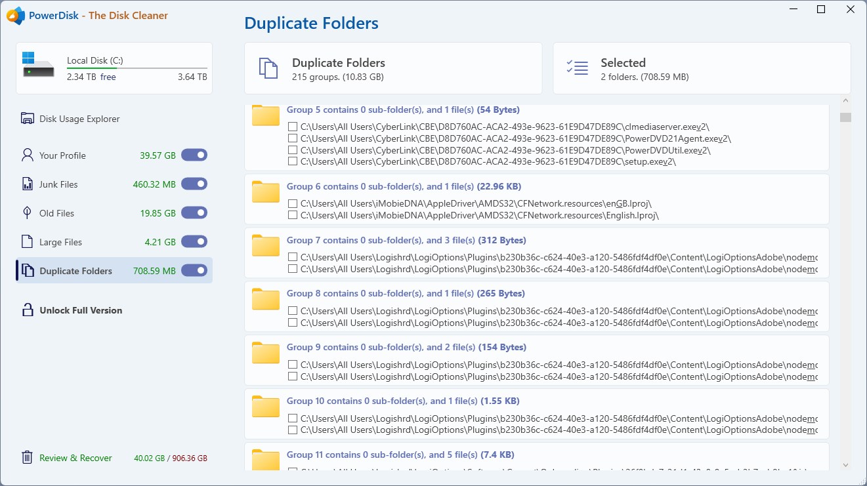Screen dimensions: 867x486
Task: Toggle the Large Files switch
Action: (194, 241)
